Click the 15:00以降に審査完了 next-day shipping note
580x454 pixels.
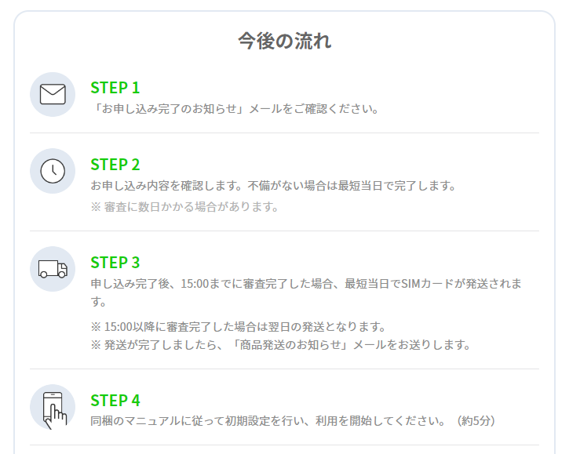coord(239,326)
